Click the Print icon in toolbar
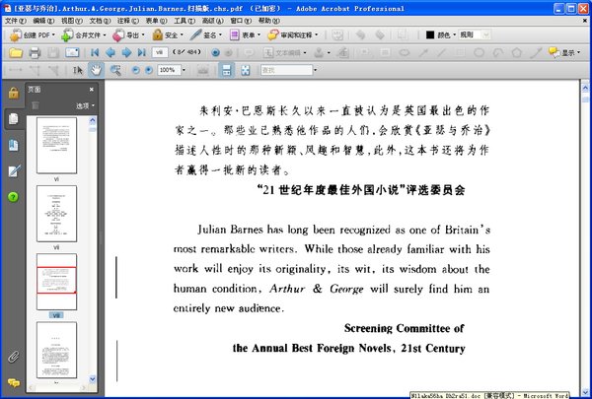Viewport: 592px width, 399px height. coord(35,52)
